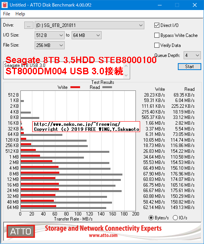Image resolution: width=204 pixels, height=244 pixels.
Task: Click the Transfer Rate - MB/s axis label
Action: 73,219
